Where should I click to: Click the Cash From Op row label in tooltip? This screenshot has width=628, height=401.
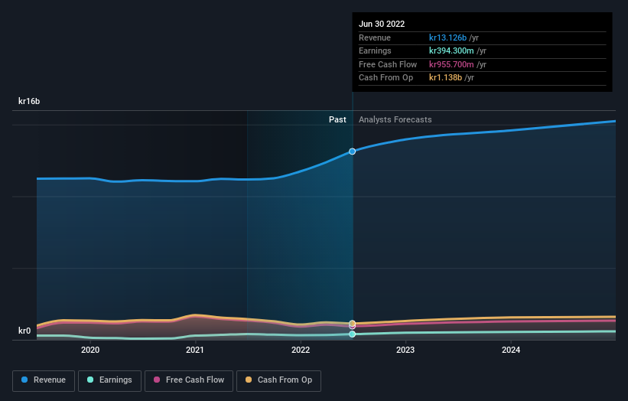(386, 78)
